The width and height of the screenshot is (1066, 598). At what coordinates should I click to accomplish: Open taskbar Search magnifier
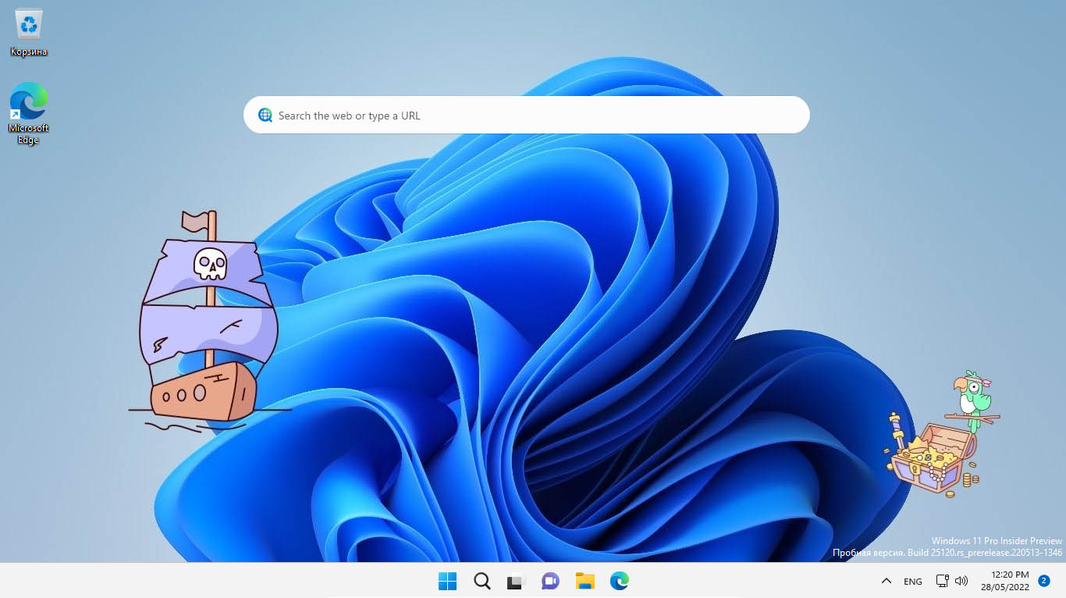(x=482, y=581)
